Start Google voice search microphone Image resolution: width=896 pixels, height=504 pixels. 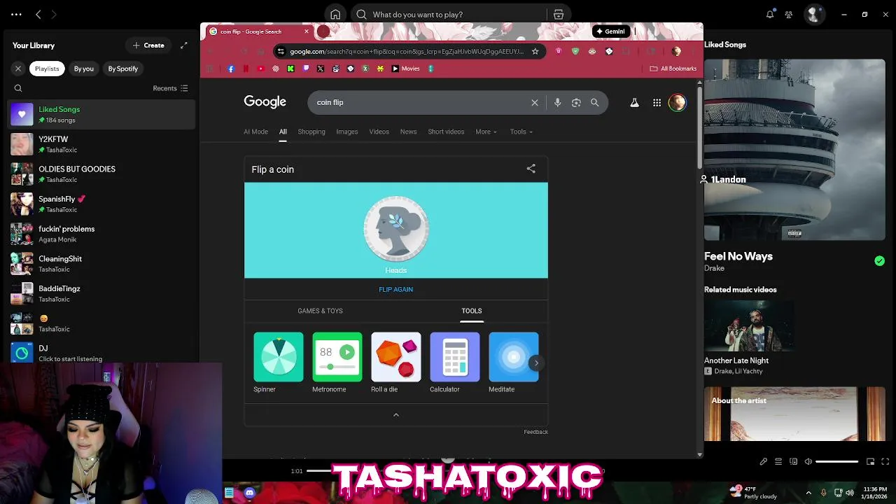click(557, 102)
